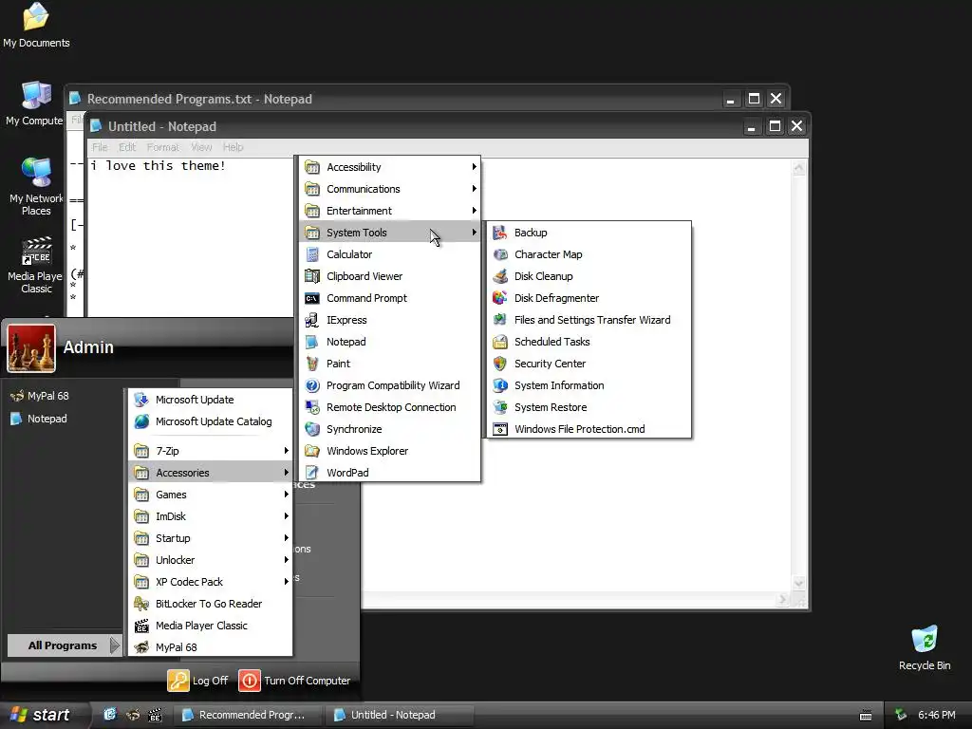Open Recycle Bin desktop icon

tap(925, 648)
